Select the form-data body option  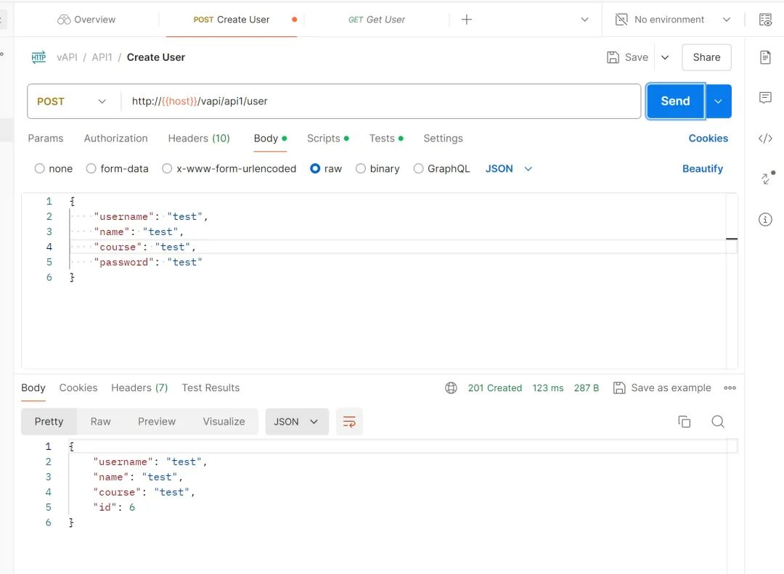(91, 168)
